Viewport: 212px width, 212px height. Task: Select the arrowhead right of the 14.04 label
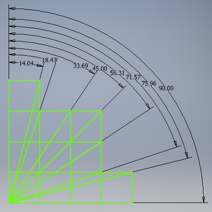coord(40,65)
